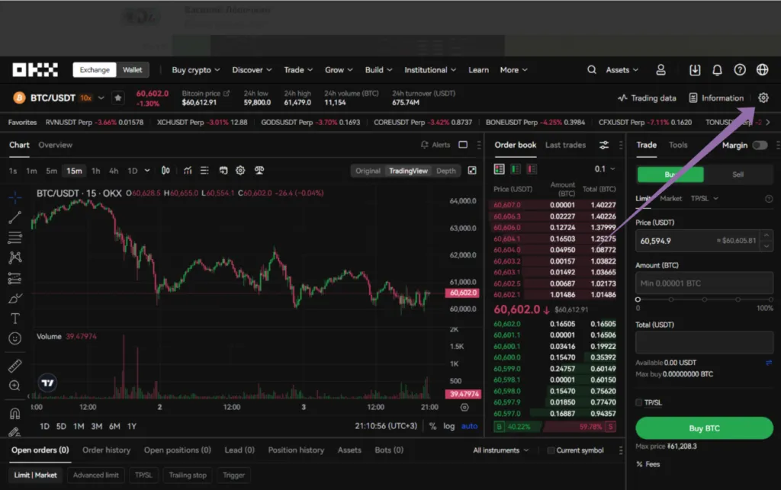Check the TP/SL checkbox above Buy BTC

639,402
